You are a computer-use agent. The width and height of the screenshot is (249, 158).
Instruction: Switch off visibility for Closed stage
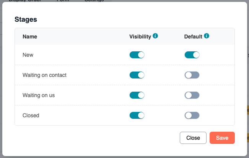[137, 115]
